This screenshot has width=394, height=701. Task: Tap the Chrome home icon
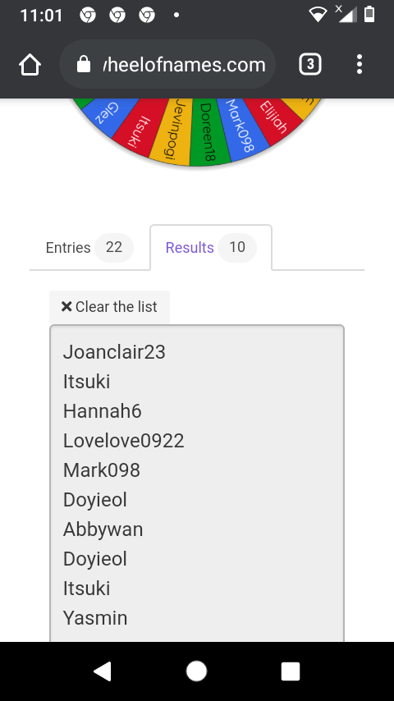30,65
